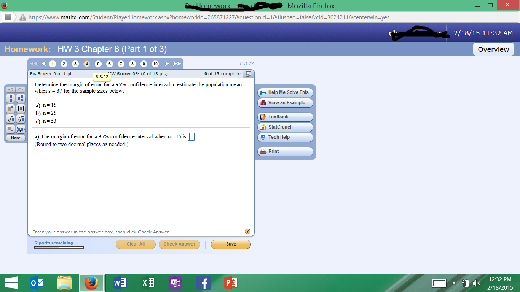Open Help Me Solve This
The image size is (520, 292).
click(x=285, y=92)
